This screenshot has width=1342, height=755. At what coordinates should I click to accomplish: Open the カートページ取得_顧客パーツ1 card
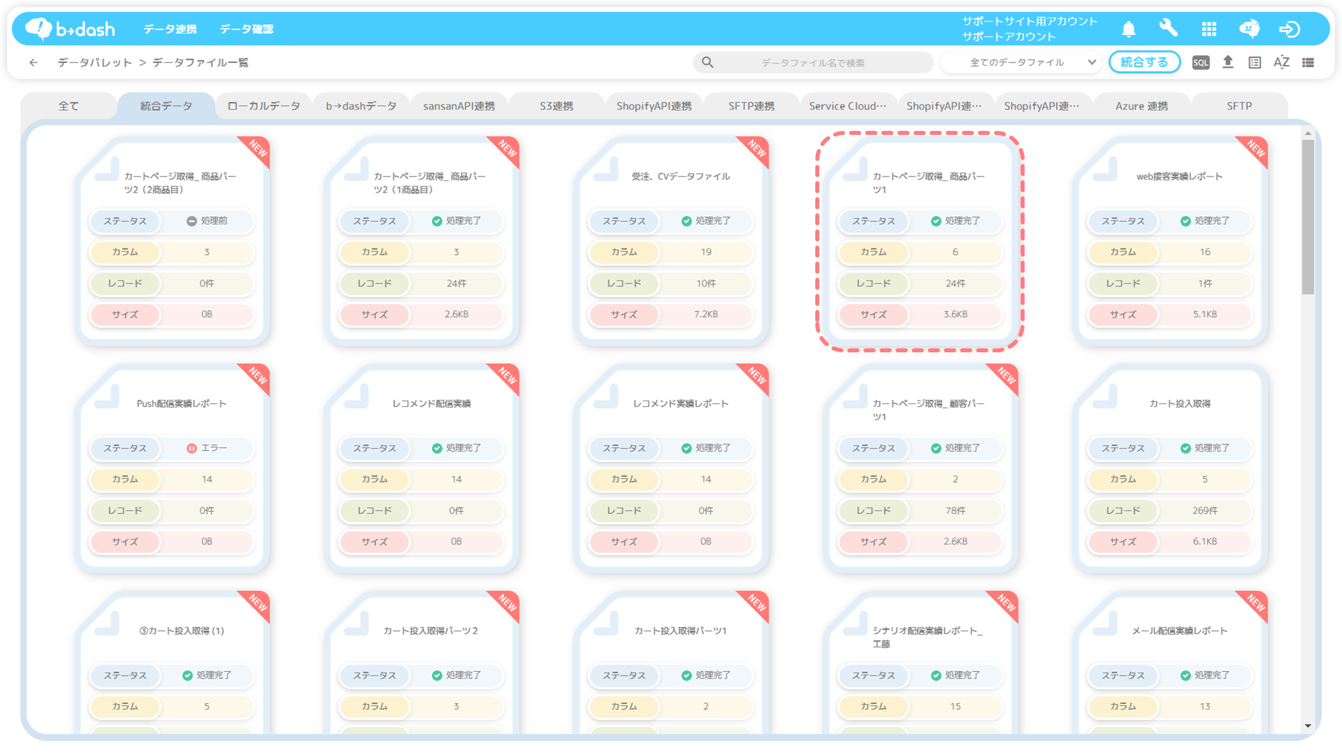[x=920, y=469]
